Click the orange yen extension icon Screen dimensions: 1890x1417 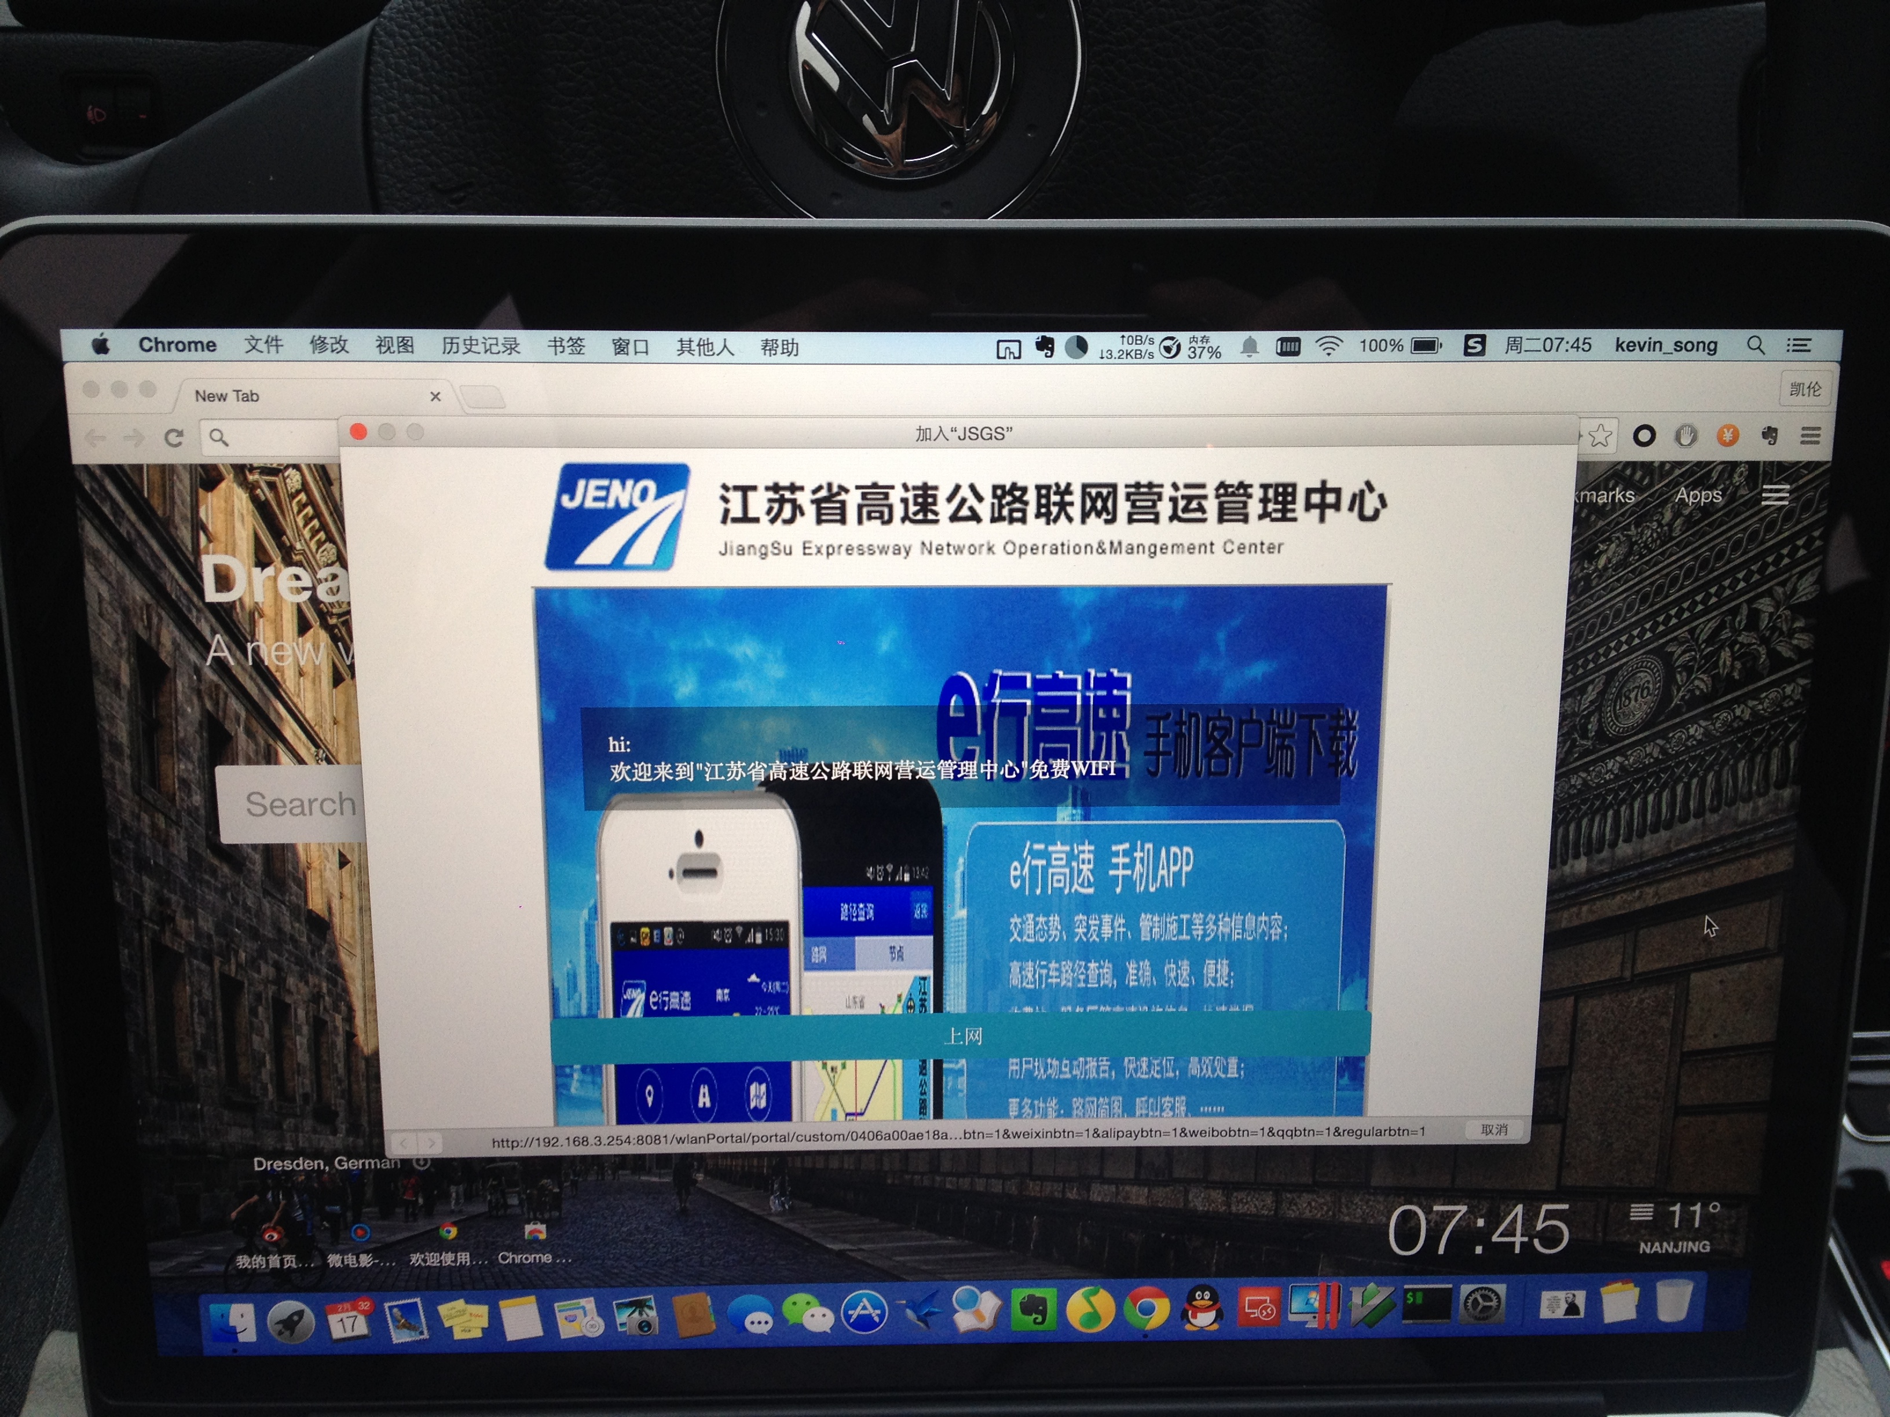[1727, 436]
